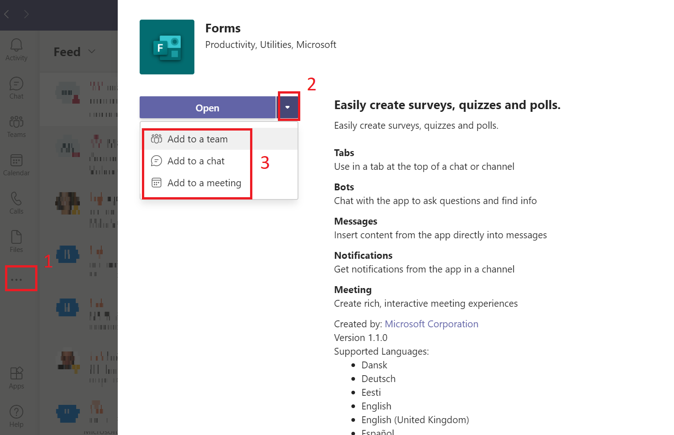Open the Files section
The height and width of the screenshot is (435, 674).
click(16, 241)
